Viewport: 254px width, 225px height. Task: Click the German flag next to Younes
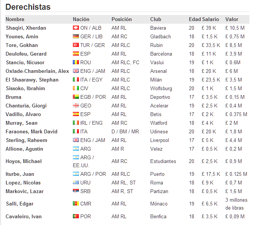coord(76,36)
